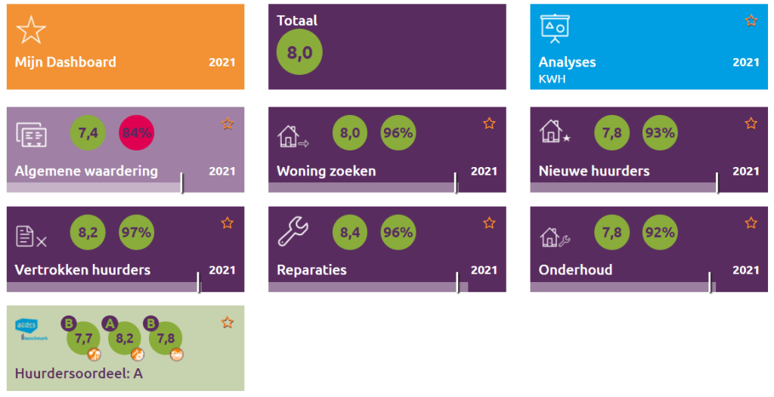Viewport: 774px width, 397px height.
Task: Click the 8,2 score with A label
Action: coord(125,338)
